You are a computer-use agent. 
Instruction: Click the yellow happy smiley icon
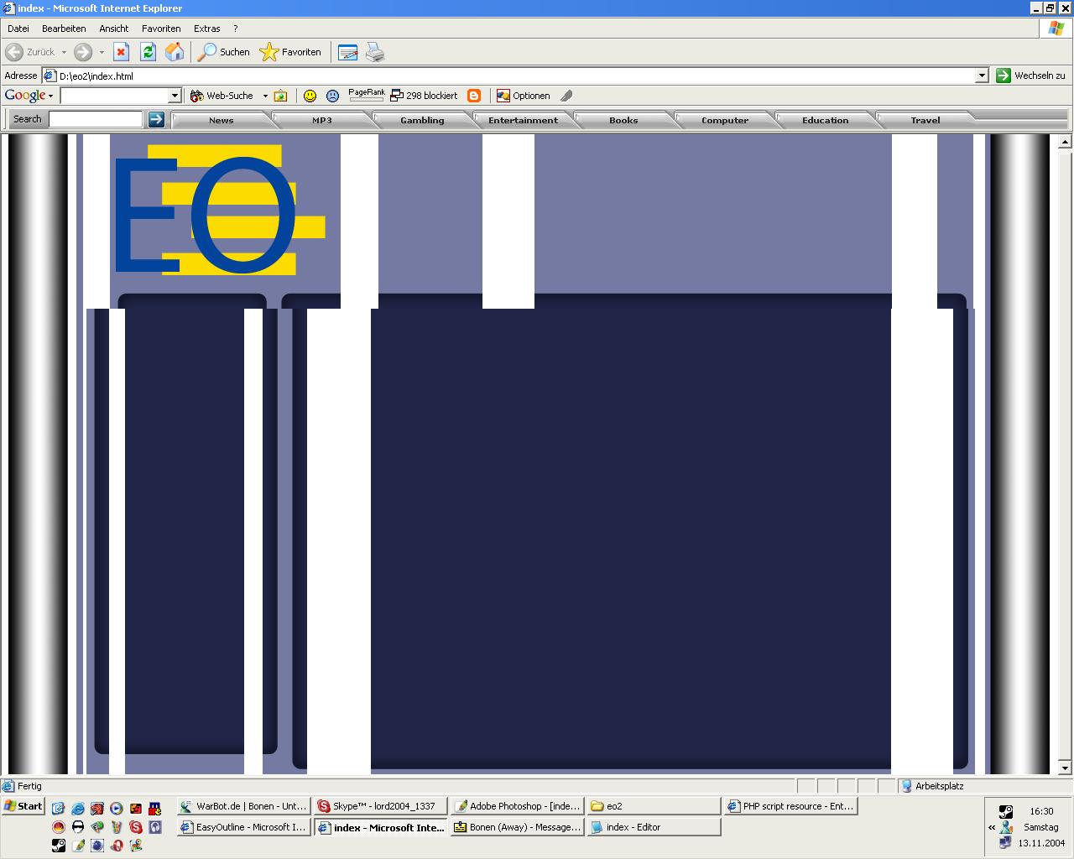tap(310, 96)
